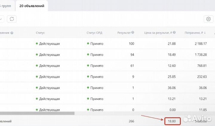This screenshot has width=215, height=126.
Task: Select Действующая status in row with 100 results
Action: [x=48, y=44]
